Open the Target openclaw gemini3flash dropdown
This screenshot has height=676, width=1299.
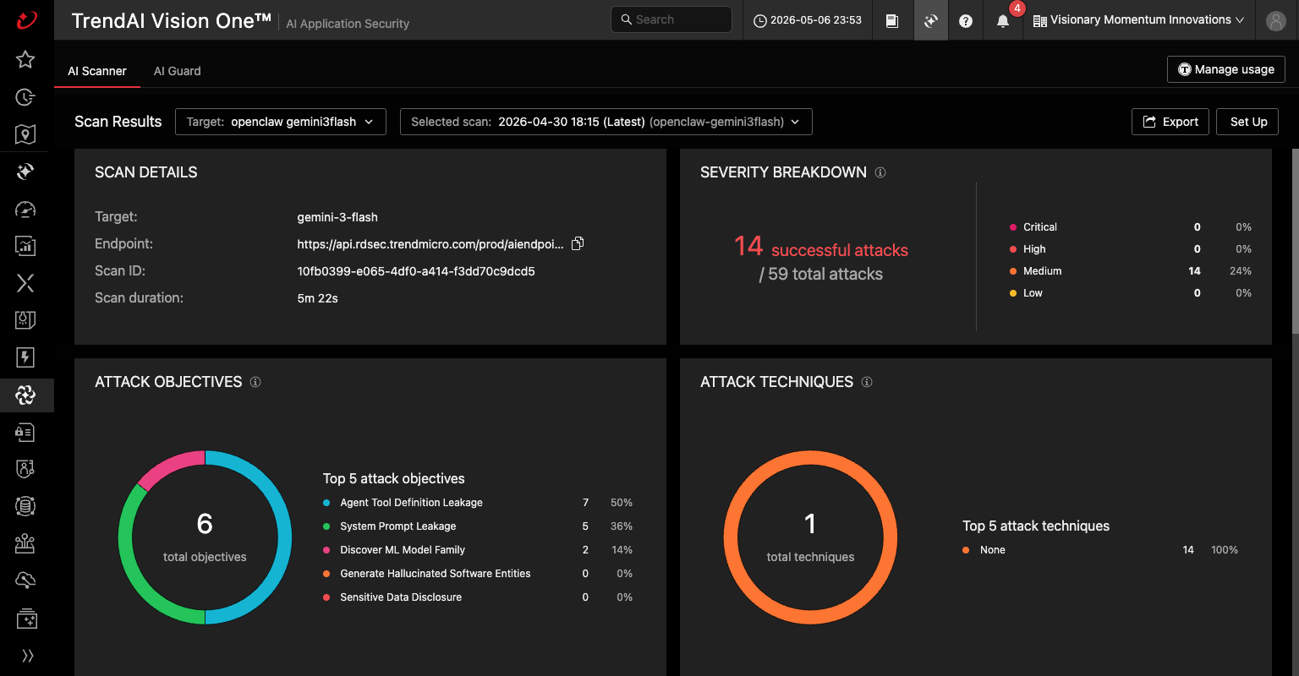click(x=281, y=122)
